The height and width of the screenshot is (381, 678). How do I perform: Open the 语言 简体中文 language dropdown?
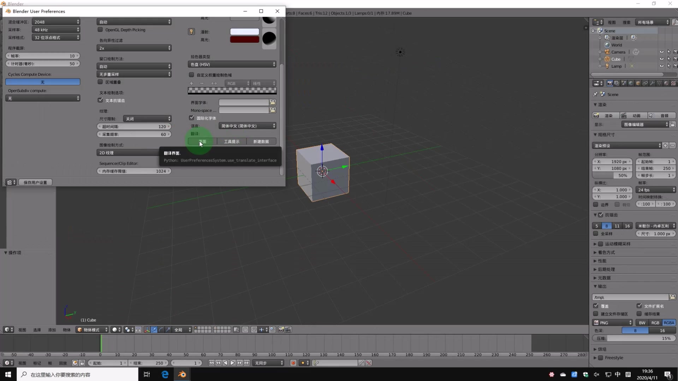[247, 126]
